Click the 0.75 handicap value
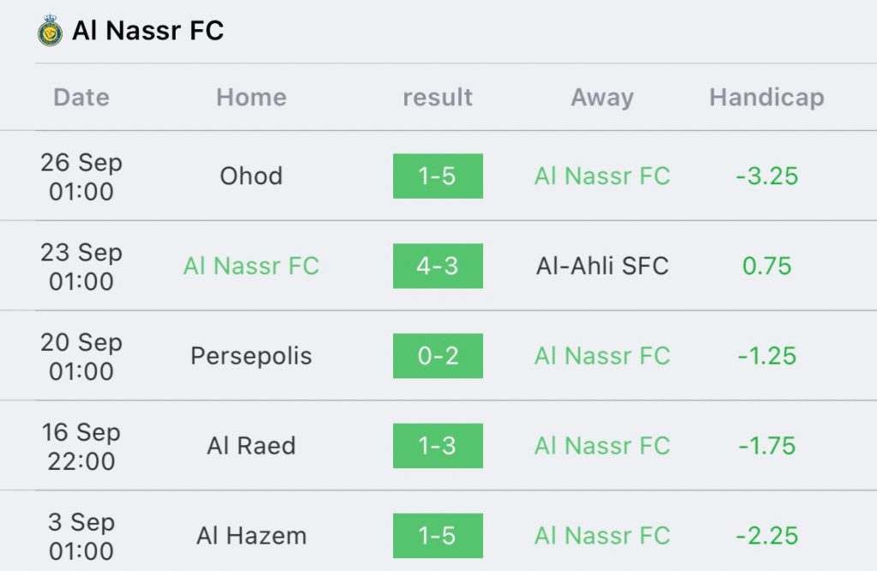 [x=767, y=266]
